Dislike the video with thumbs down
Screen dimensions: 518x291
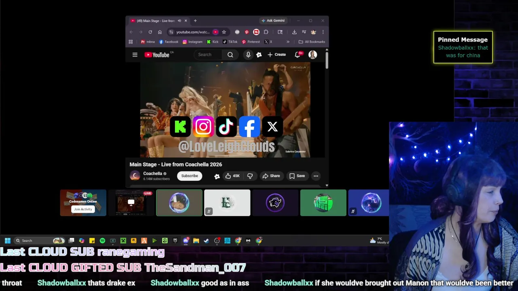(x=250, y=176)
